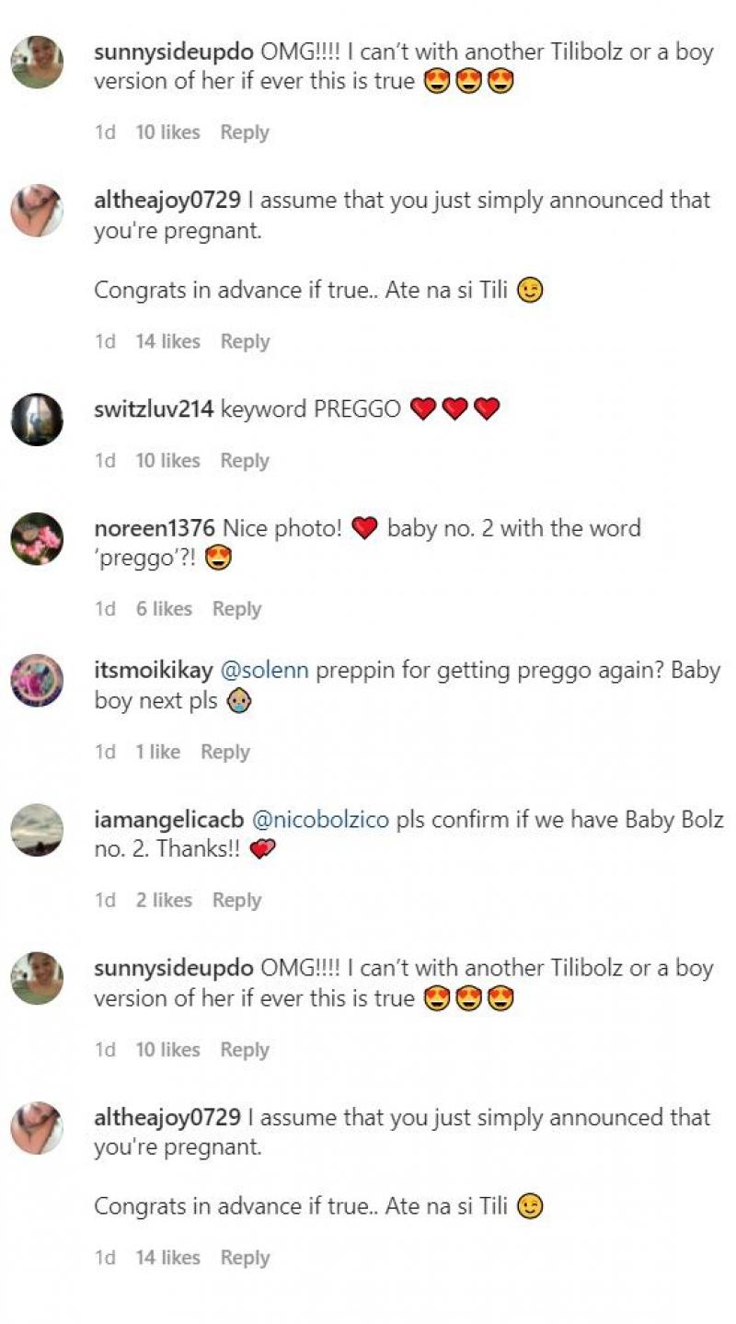This screenshot has height=1324, width=736.
Task: Click iamangelicacb's profile picture
Action: [x=37, y=830]
